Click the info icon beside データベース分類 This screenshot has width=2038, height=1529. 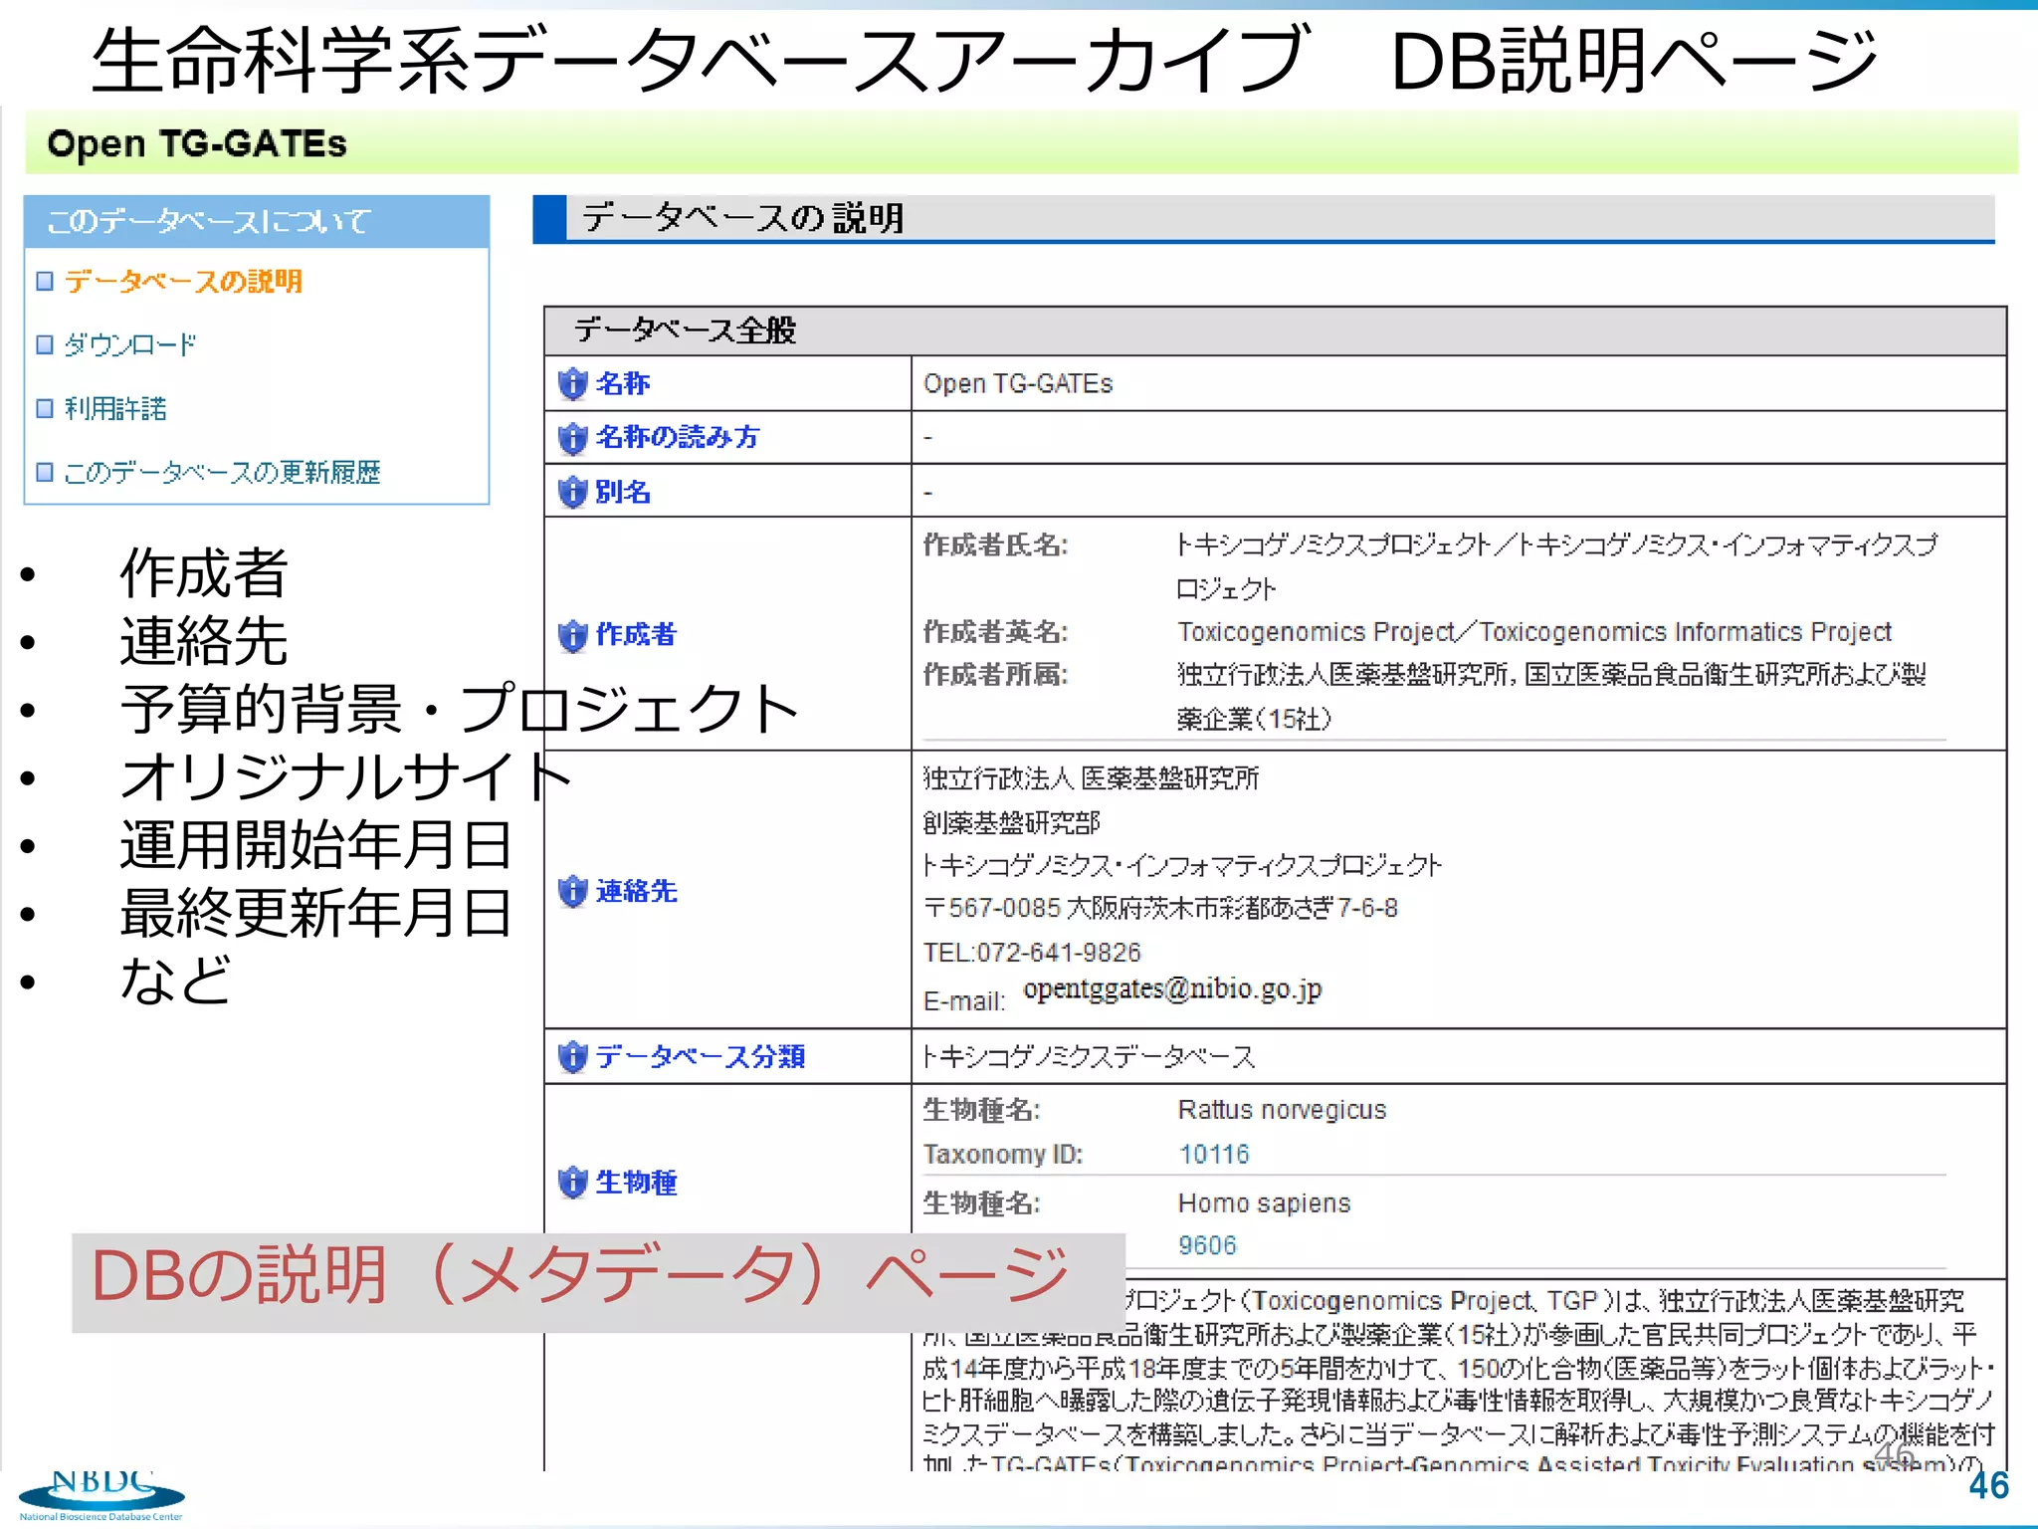(x=572, y=1057)
